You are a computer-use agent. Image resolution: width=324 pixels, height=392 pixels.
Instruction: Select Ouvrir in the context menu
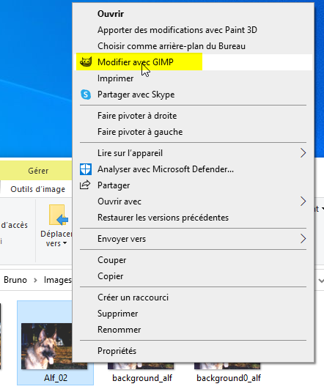(111, 14)
